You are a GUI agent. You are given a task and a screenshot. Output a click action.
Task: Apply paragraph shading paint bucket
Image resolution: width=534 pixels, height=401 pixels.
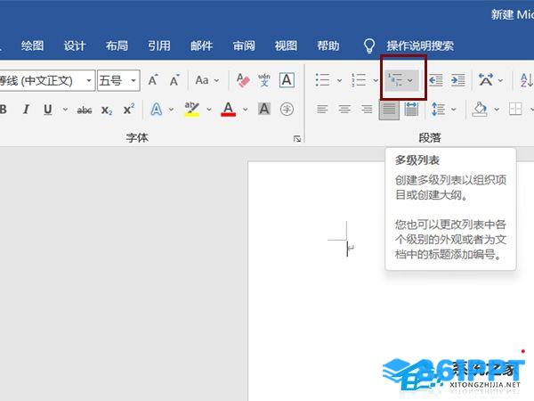pos(480,110)
